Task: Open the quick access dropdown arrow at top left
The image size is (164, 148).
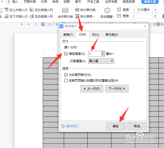Action: click(2, 2)
